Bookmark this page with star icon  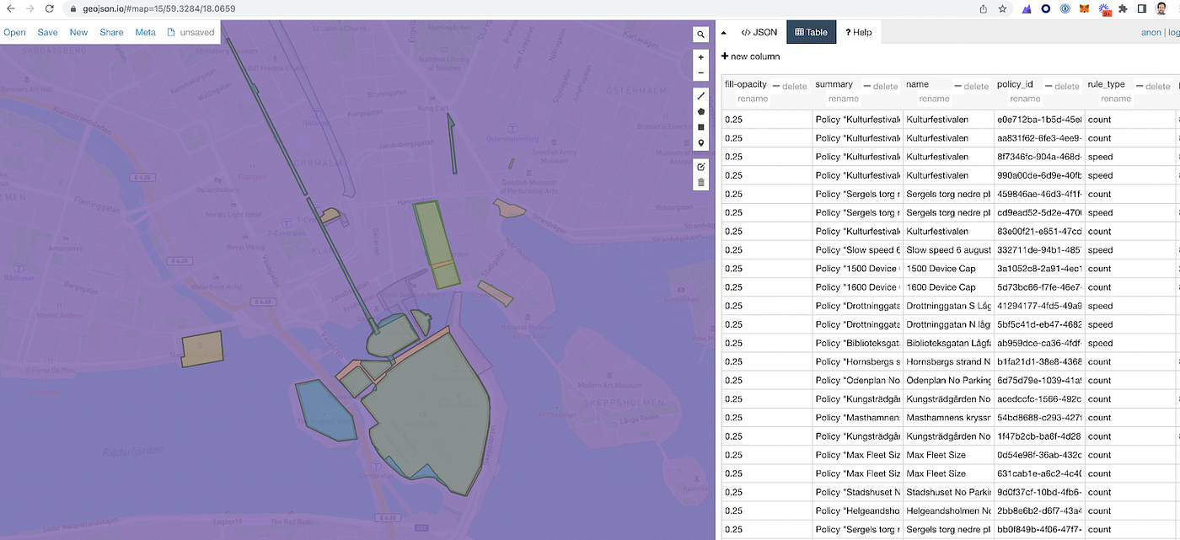tap(1002, 8)
